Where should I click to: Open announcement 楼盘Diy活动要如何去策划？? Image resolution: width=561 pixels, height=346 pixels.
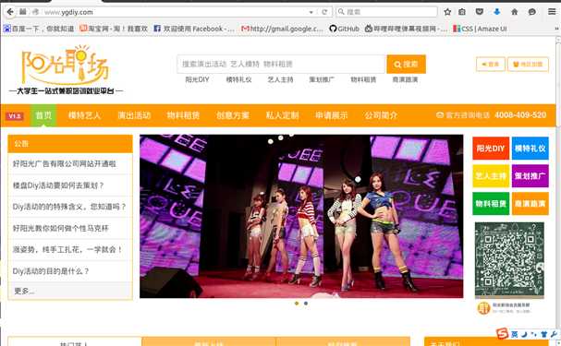click(x=58, y=185)
